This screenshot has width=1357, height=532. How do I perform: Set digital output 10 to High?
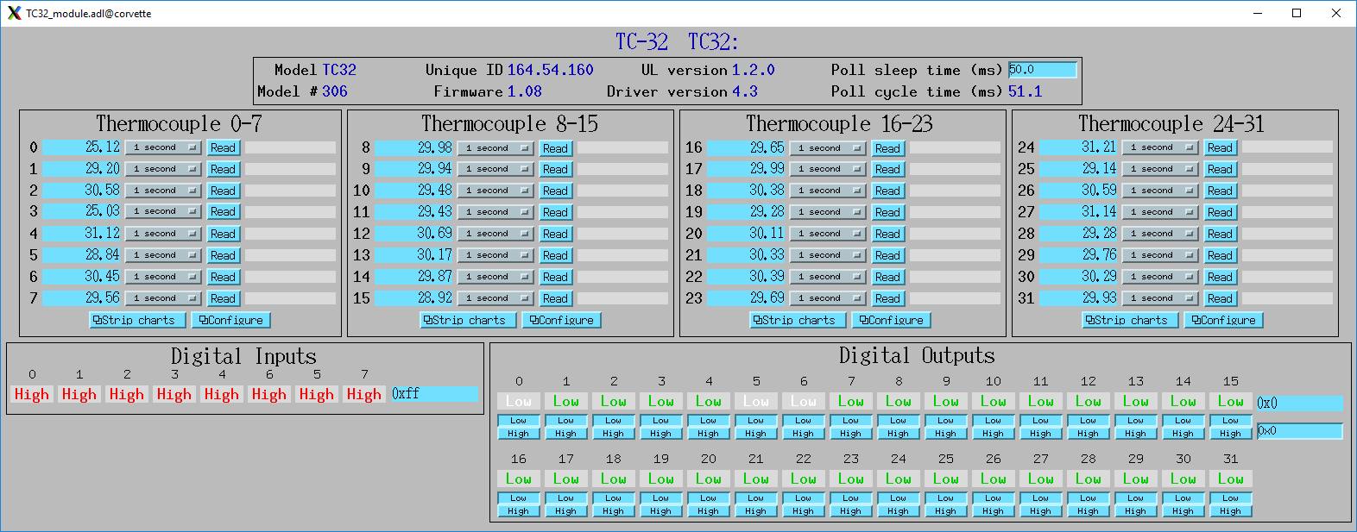(994, 434)
